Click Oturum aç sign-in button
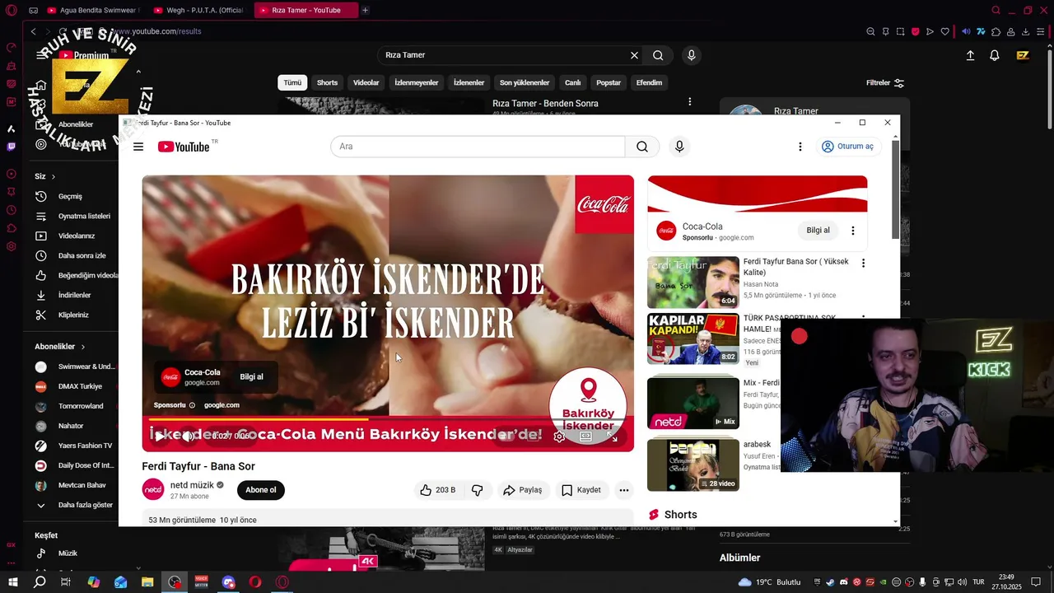The height and width of the screenshot is (593, 1054). point(847,147)
